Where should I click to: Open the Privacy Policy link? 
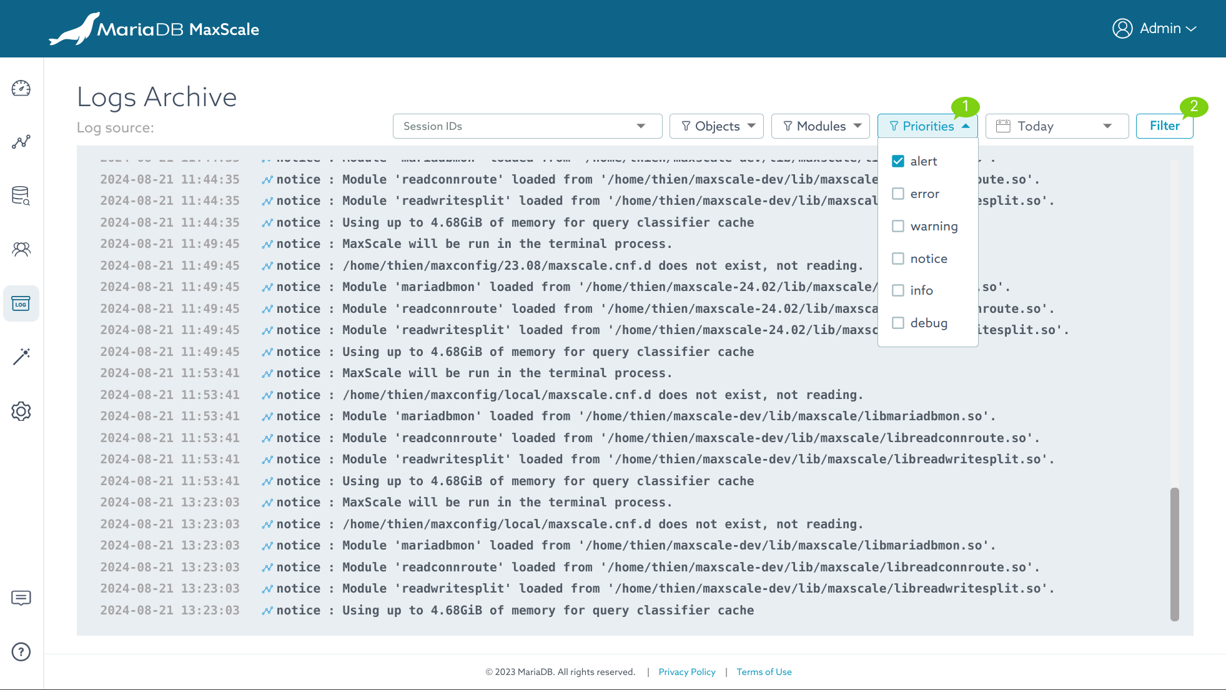(687, 672)
